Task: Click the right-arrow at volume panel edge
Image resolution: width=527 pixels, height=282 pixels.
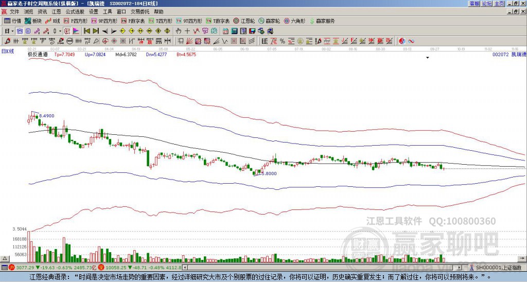Action: (522, 258)
